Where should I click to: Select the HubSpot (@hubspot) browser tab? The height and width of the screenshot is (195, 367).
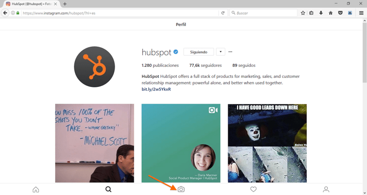(31, 4)
